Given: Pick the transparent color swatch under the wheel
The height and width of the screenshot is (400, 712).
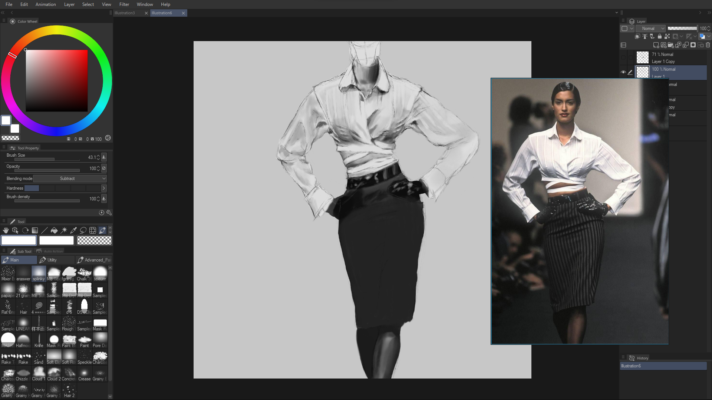Looking at the screenshot, I should (x=10, y=138).
